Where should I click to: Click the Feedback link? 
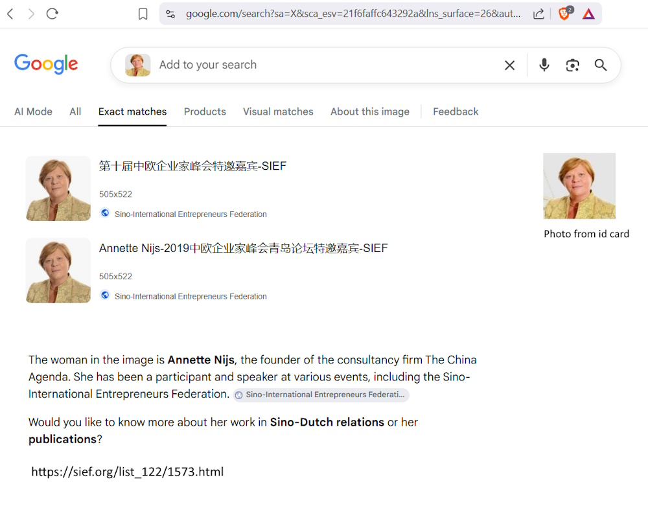tap(456, 111)
